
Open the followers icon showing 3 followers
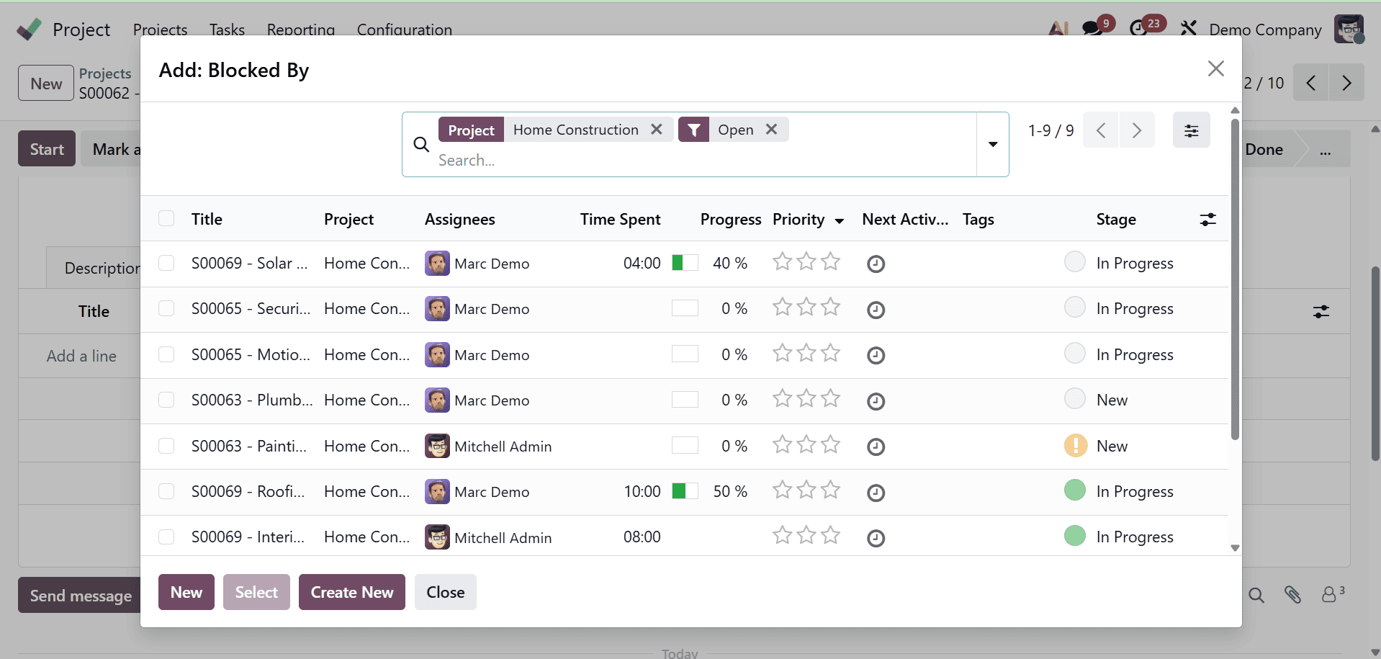pos(1331,595)
